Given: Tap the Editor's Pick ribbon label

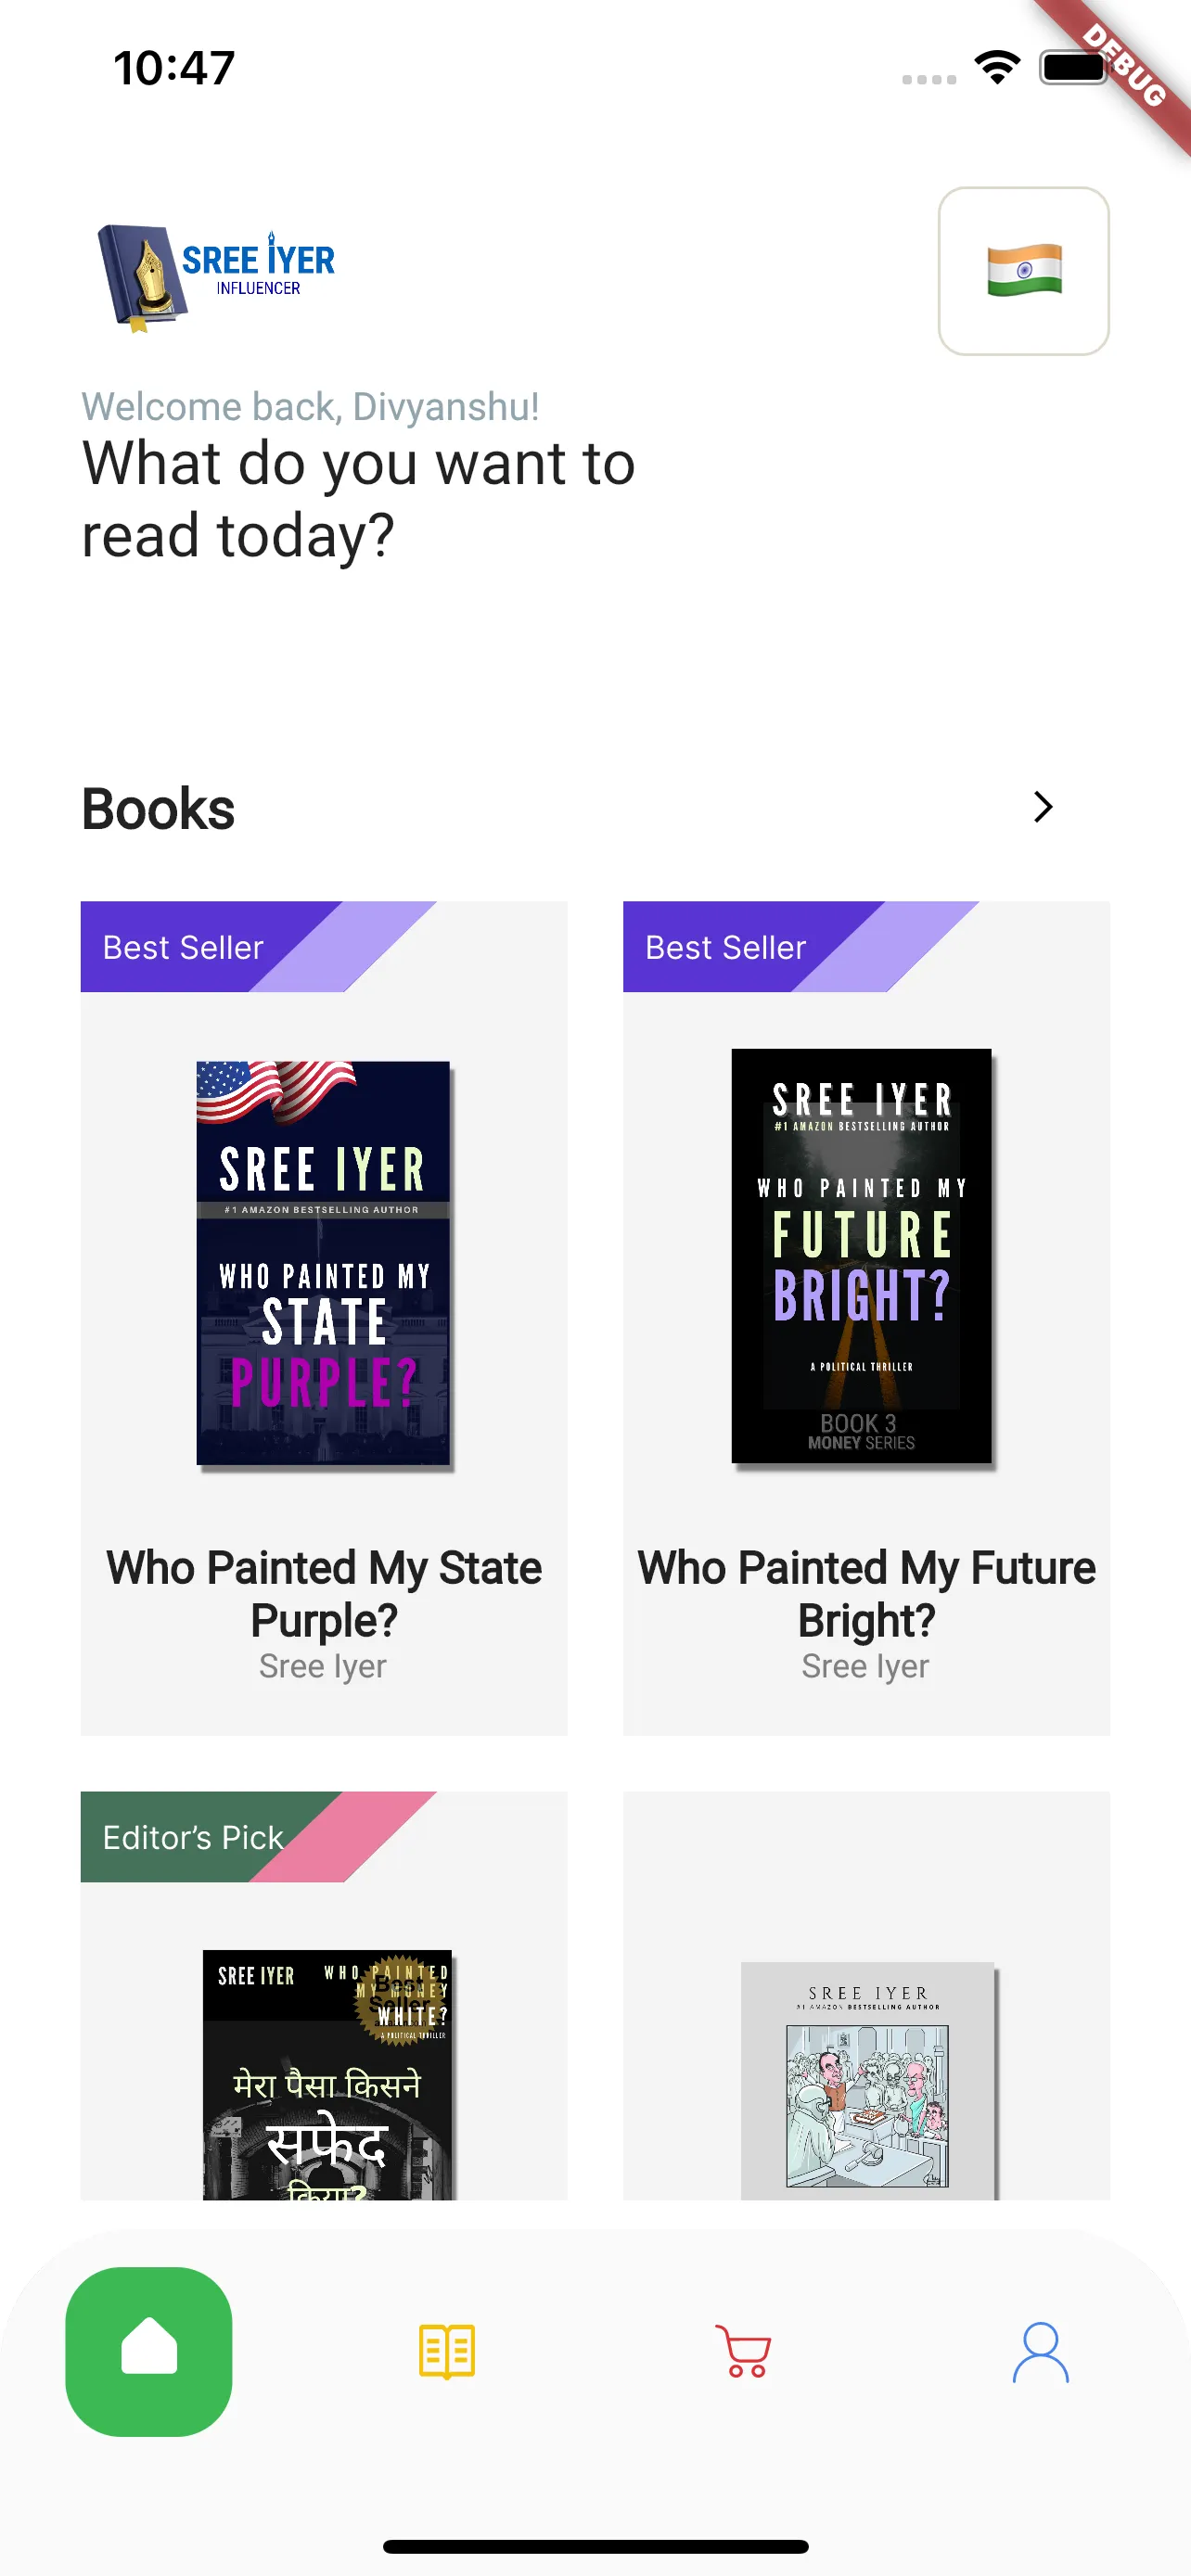Looking at the screenshot, I should [193, 1837].
